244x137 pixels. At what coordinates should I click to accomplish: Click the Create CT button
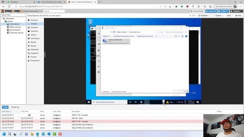click(x=223, y=11)
